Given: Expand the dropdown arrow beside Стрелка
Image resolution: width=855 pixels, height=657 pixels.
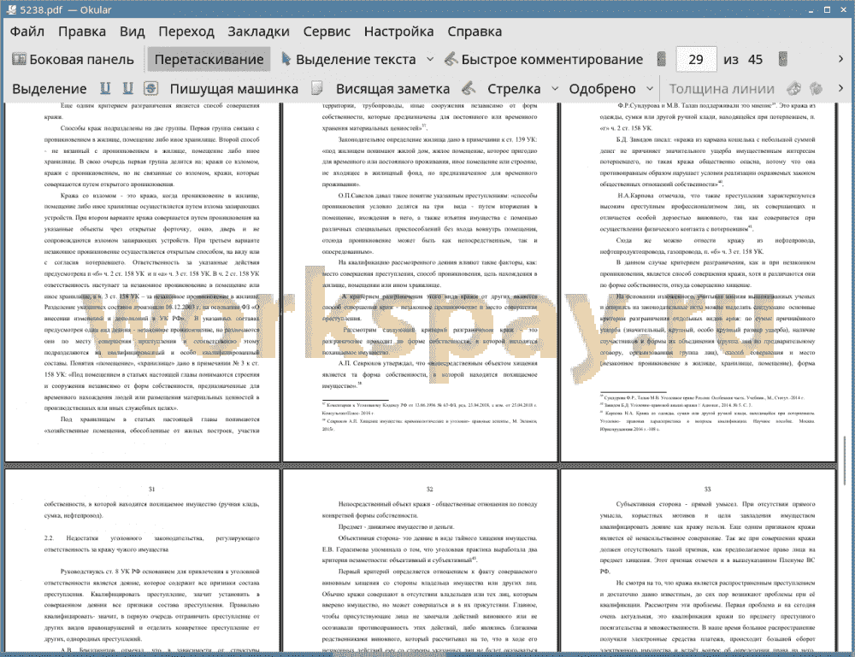Looking at the screenshot, I should coord(555,89).
